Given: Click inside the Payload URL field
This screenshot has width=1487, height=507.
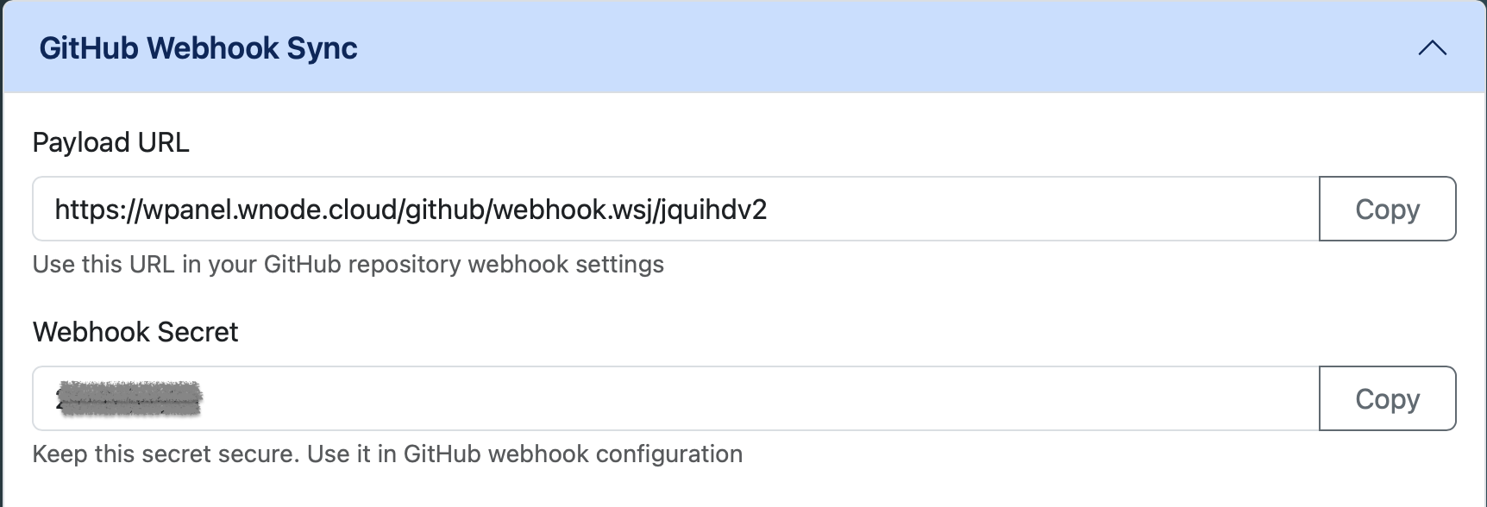Looking at the screenshot, I should coord(673,209).
